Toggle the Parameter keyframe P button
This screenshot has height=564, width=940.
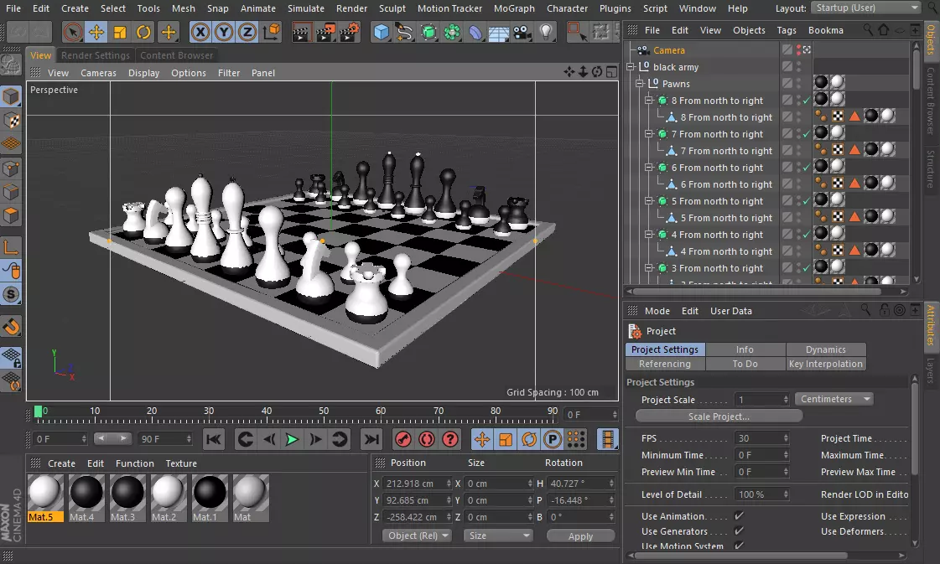552,439
